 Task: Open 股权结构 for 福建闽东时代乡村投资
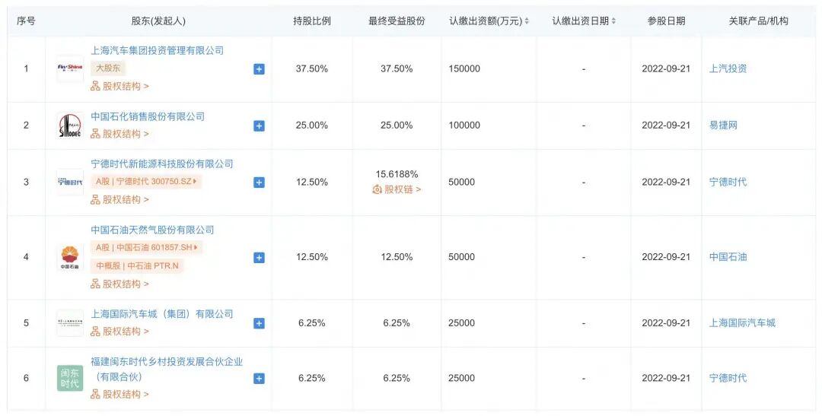point(119,394)
